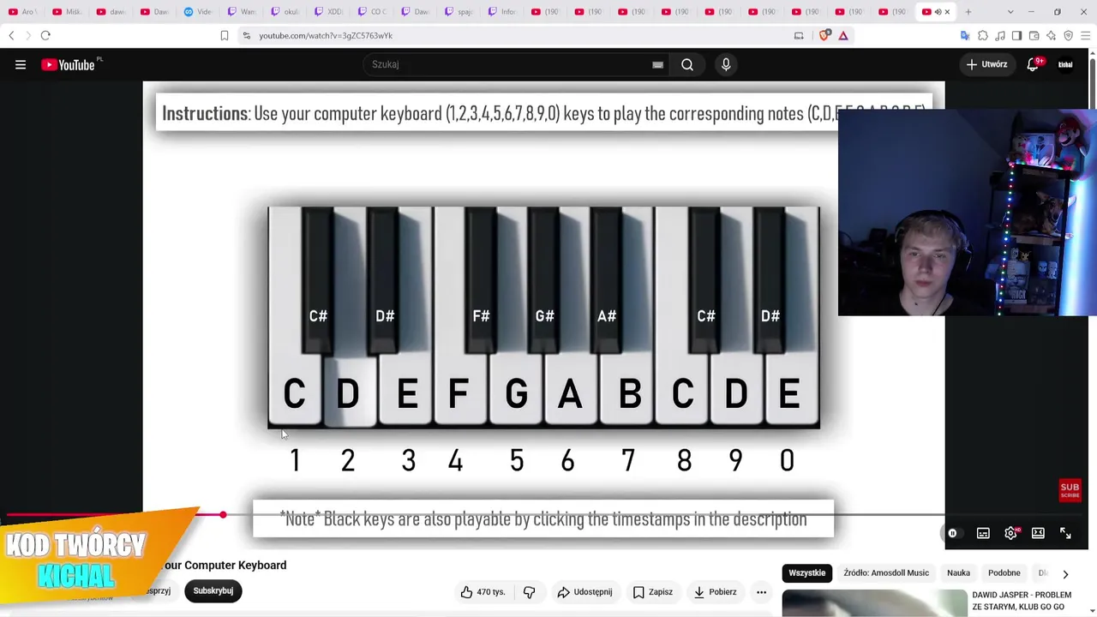Viewport: 1097px width, 617px height.
Task: Switch to the 'Infor' tab
Action: click(503, 12)
